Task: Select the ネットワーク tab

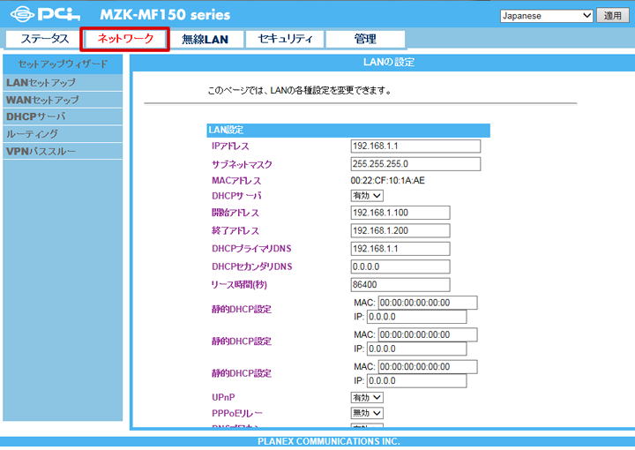Action: pyautogui.click(x=125, y=39)
